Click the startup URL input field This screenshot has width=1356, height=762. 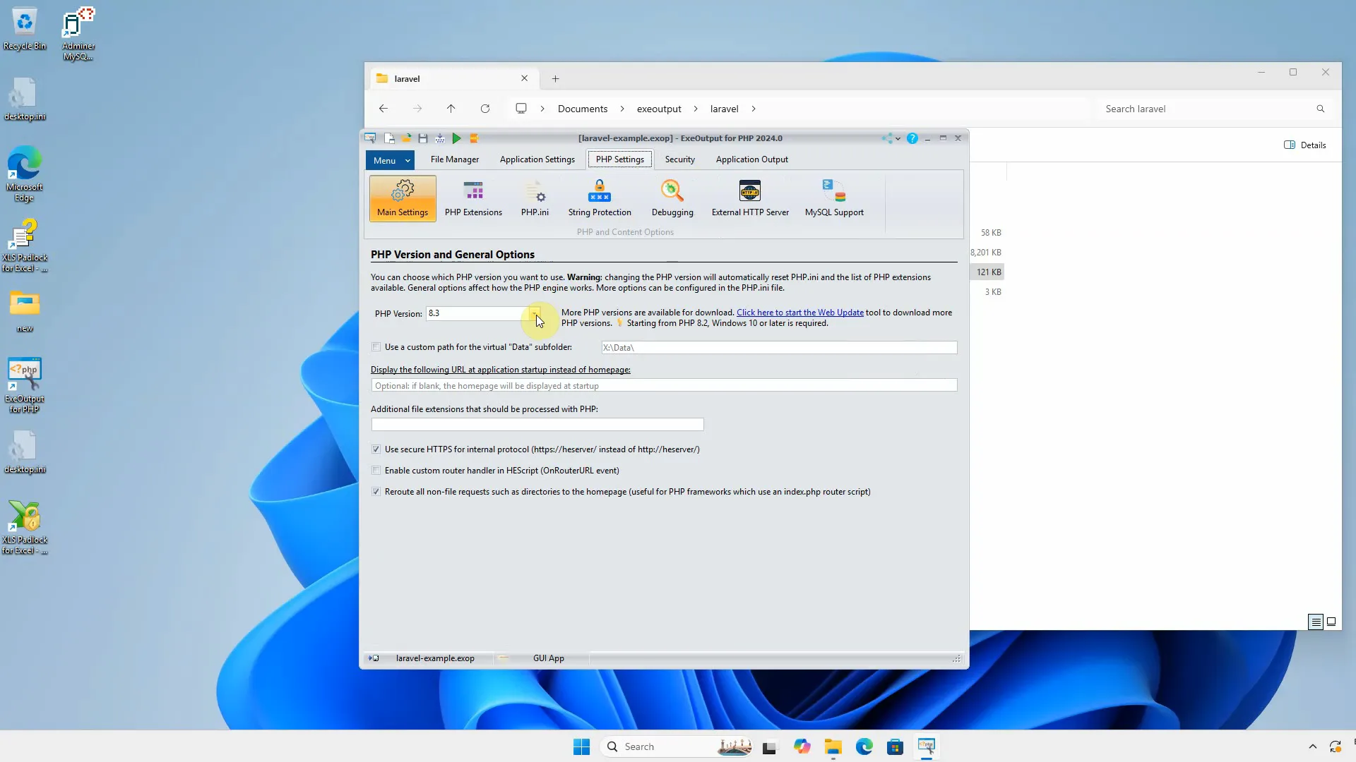[x=664, y=386]
